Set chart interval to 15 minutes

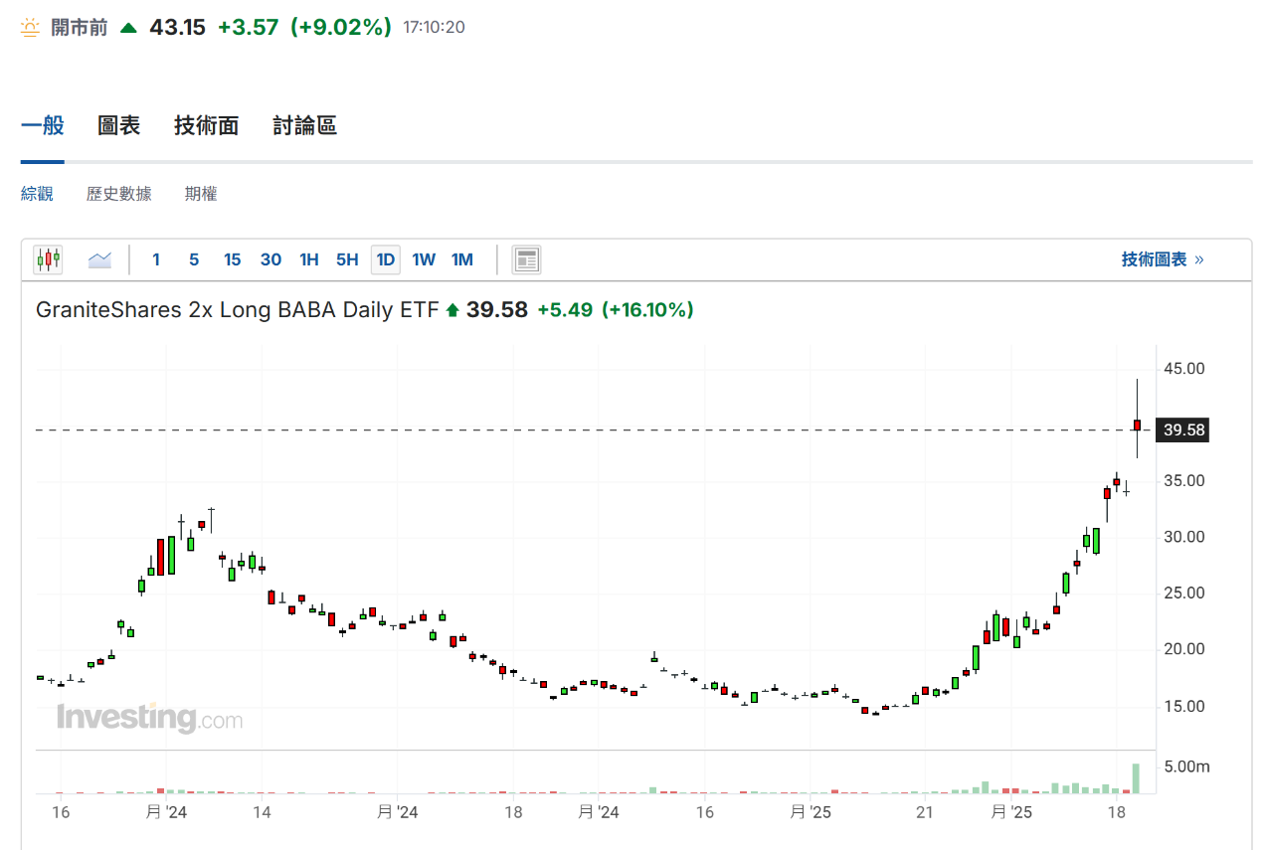click(232, 260)
